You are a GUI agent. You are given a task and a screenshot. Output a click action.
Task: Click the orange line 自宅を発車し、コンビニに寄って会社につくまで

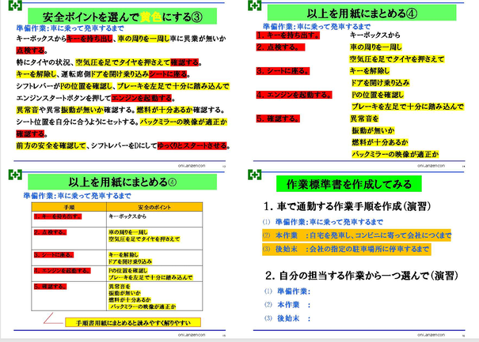(380, 235)
